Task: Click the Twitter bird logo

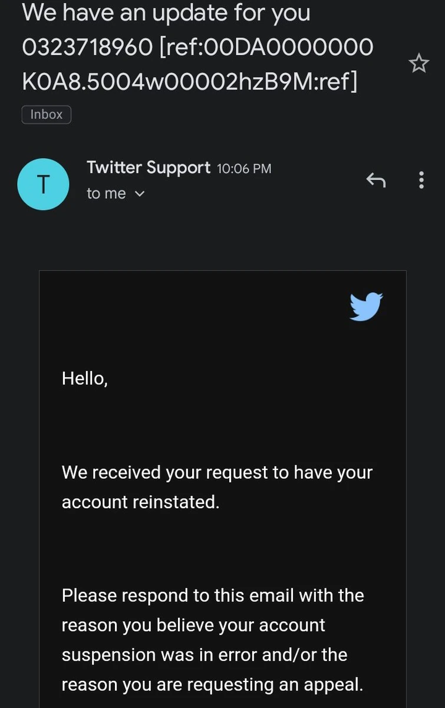Action: click(366, 305)
